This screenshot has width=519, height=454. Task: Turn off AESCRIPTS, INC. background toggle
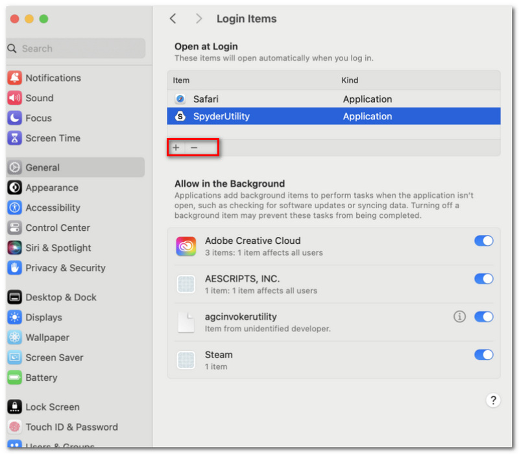(483, 279)
